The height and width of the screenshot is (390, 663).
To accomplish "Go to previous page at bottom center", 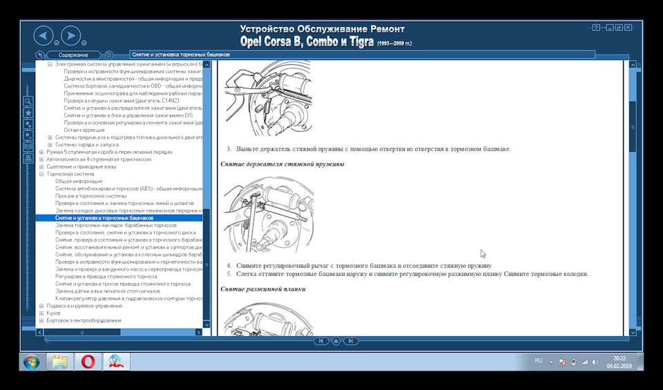I will click(x=321, y=340).
